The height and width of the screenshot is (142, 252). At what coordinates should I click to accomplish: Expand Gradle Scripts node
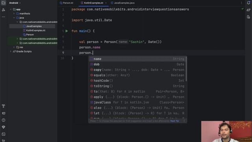pos(11,52)
